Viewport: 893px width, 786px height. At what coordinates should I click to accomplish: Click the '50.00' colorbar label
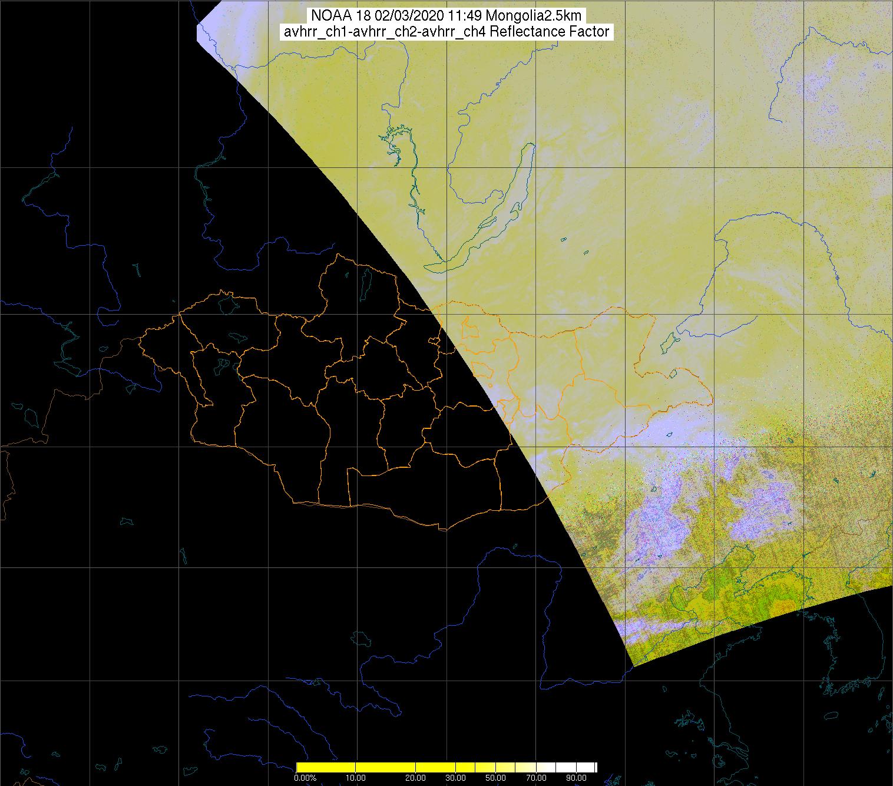click(x=496, y=778)
